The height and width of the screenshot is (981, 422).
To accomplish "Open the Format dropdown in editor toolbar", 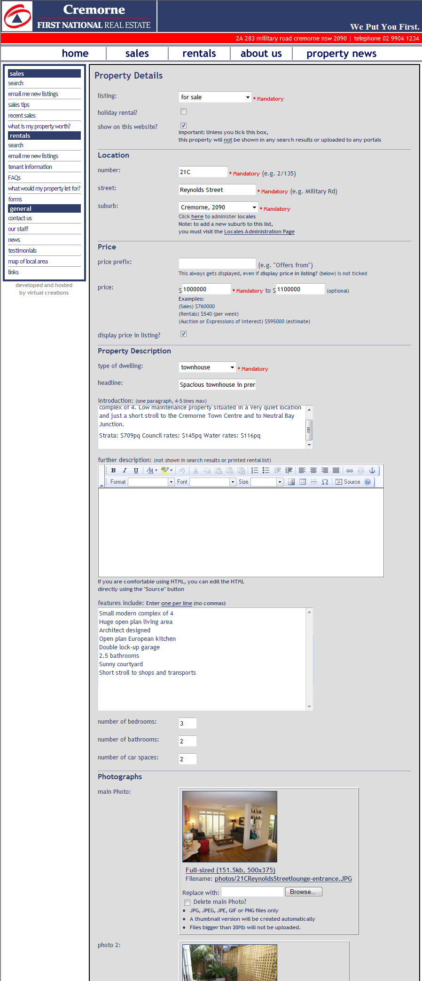I will click(151, 482).
